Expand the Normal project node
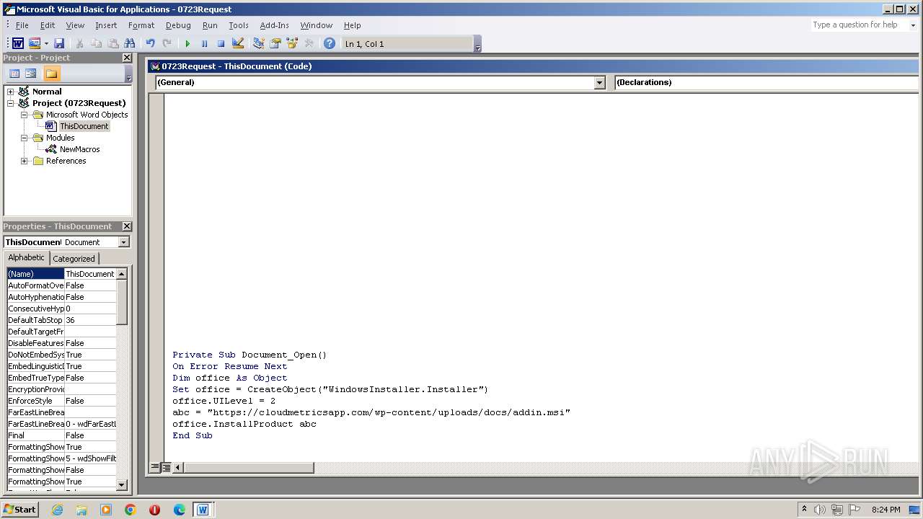 click(x=10, y=92)
